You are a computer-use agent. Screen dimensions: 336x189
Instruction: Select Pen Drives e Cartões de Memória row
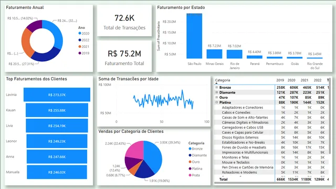[x=271, y=167]
